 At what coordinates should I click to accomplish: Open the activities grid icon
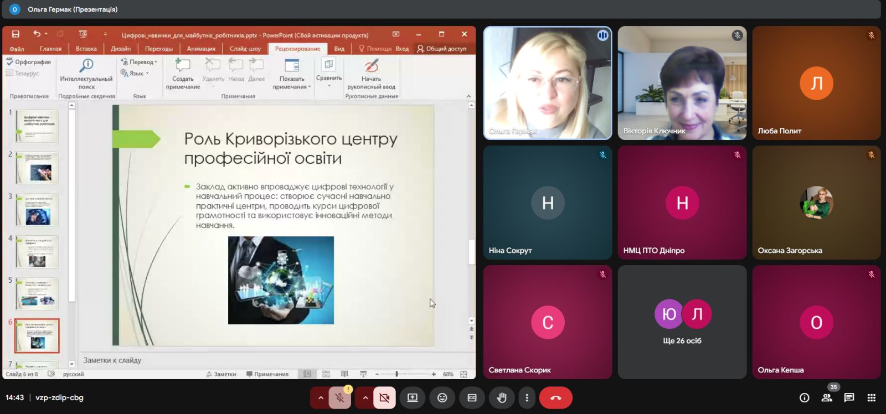point(871,397)
